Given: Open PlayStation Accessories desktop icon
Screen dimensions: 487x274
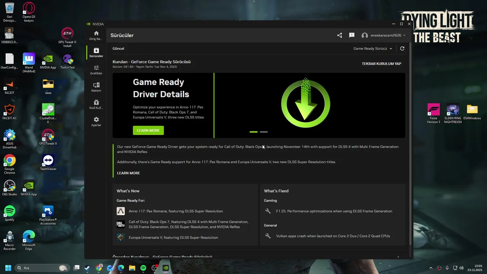Looking at the screenshot, I should pyautogui.click(x=48, y=215).
